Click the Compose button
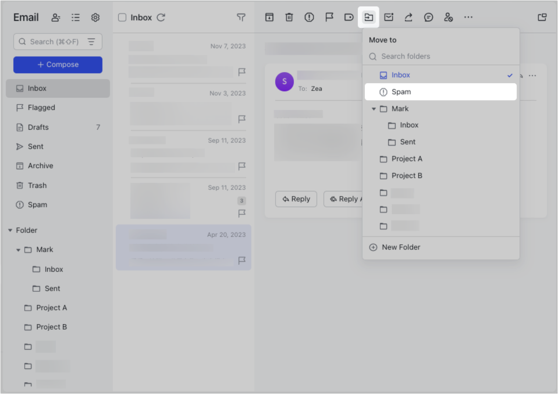This screenshot has width=558, height=394. (x=58, y=65)
